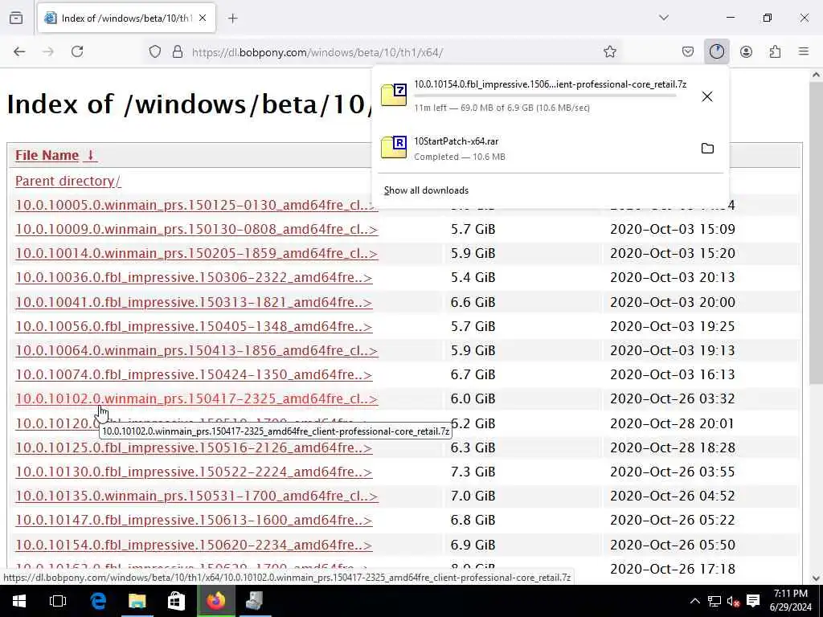Open Firefox View icon in tab bar
823x617 pixels.
(x=16, y=18)
